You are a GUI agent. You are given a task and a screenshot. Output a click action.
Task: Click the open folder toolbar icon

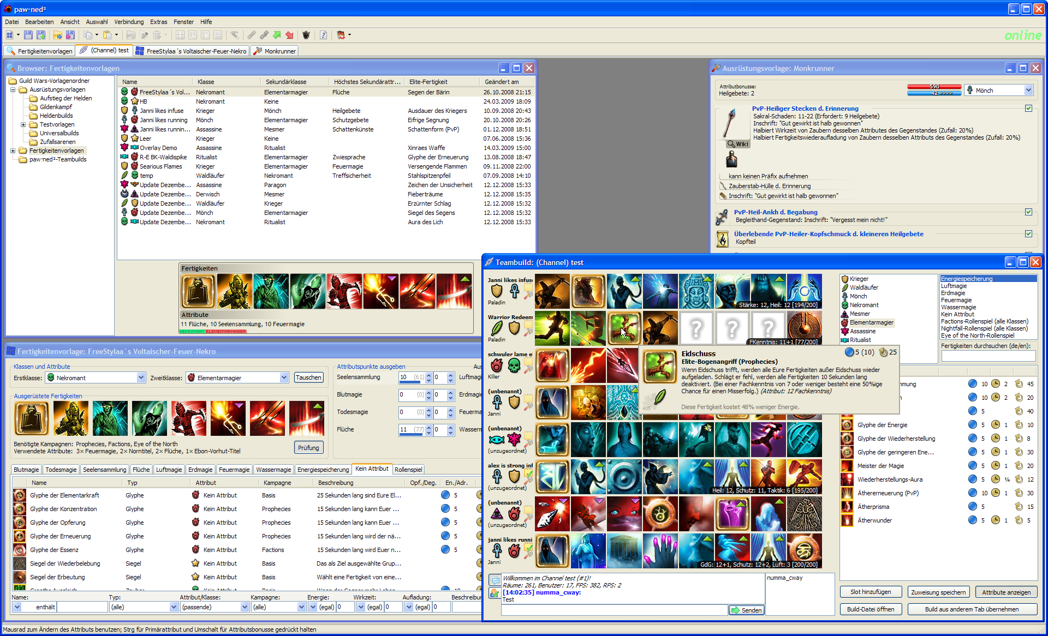[x=57, y=35]
